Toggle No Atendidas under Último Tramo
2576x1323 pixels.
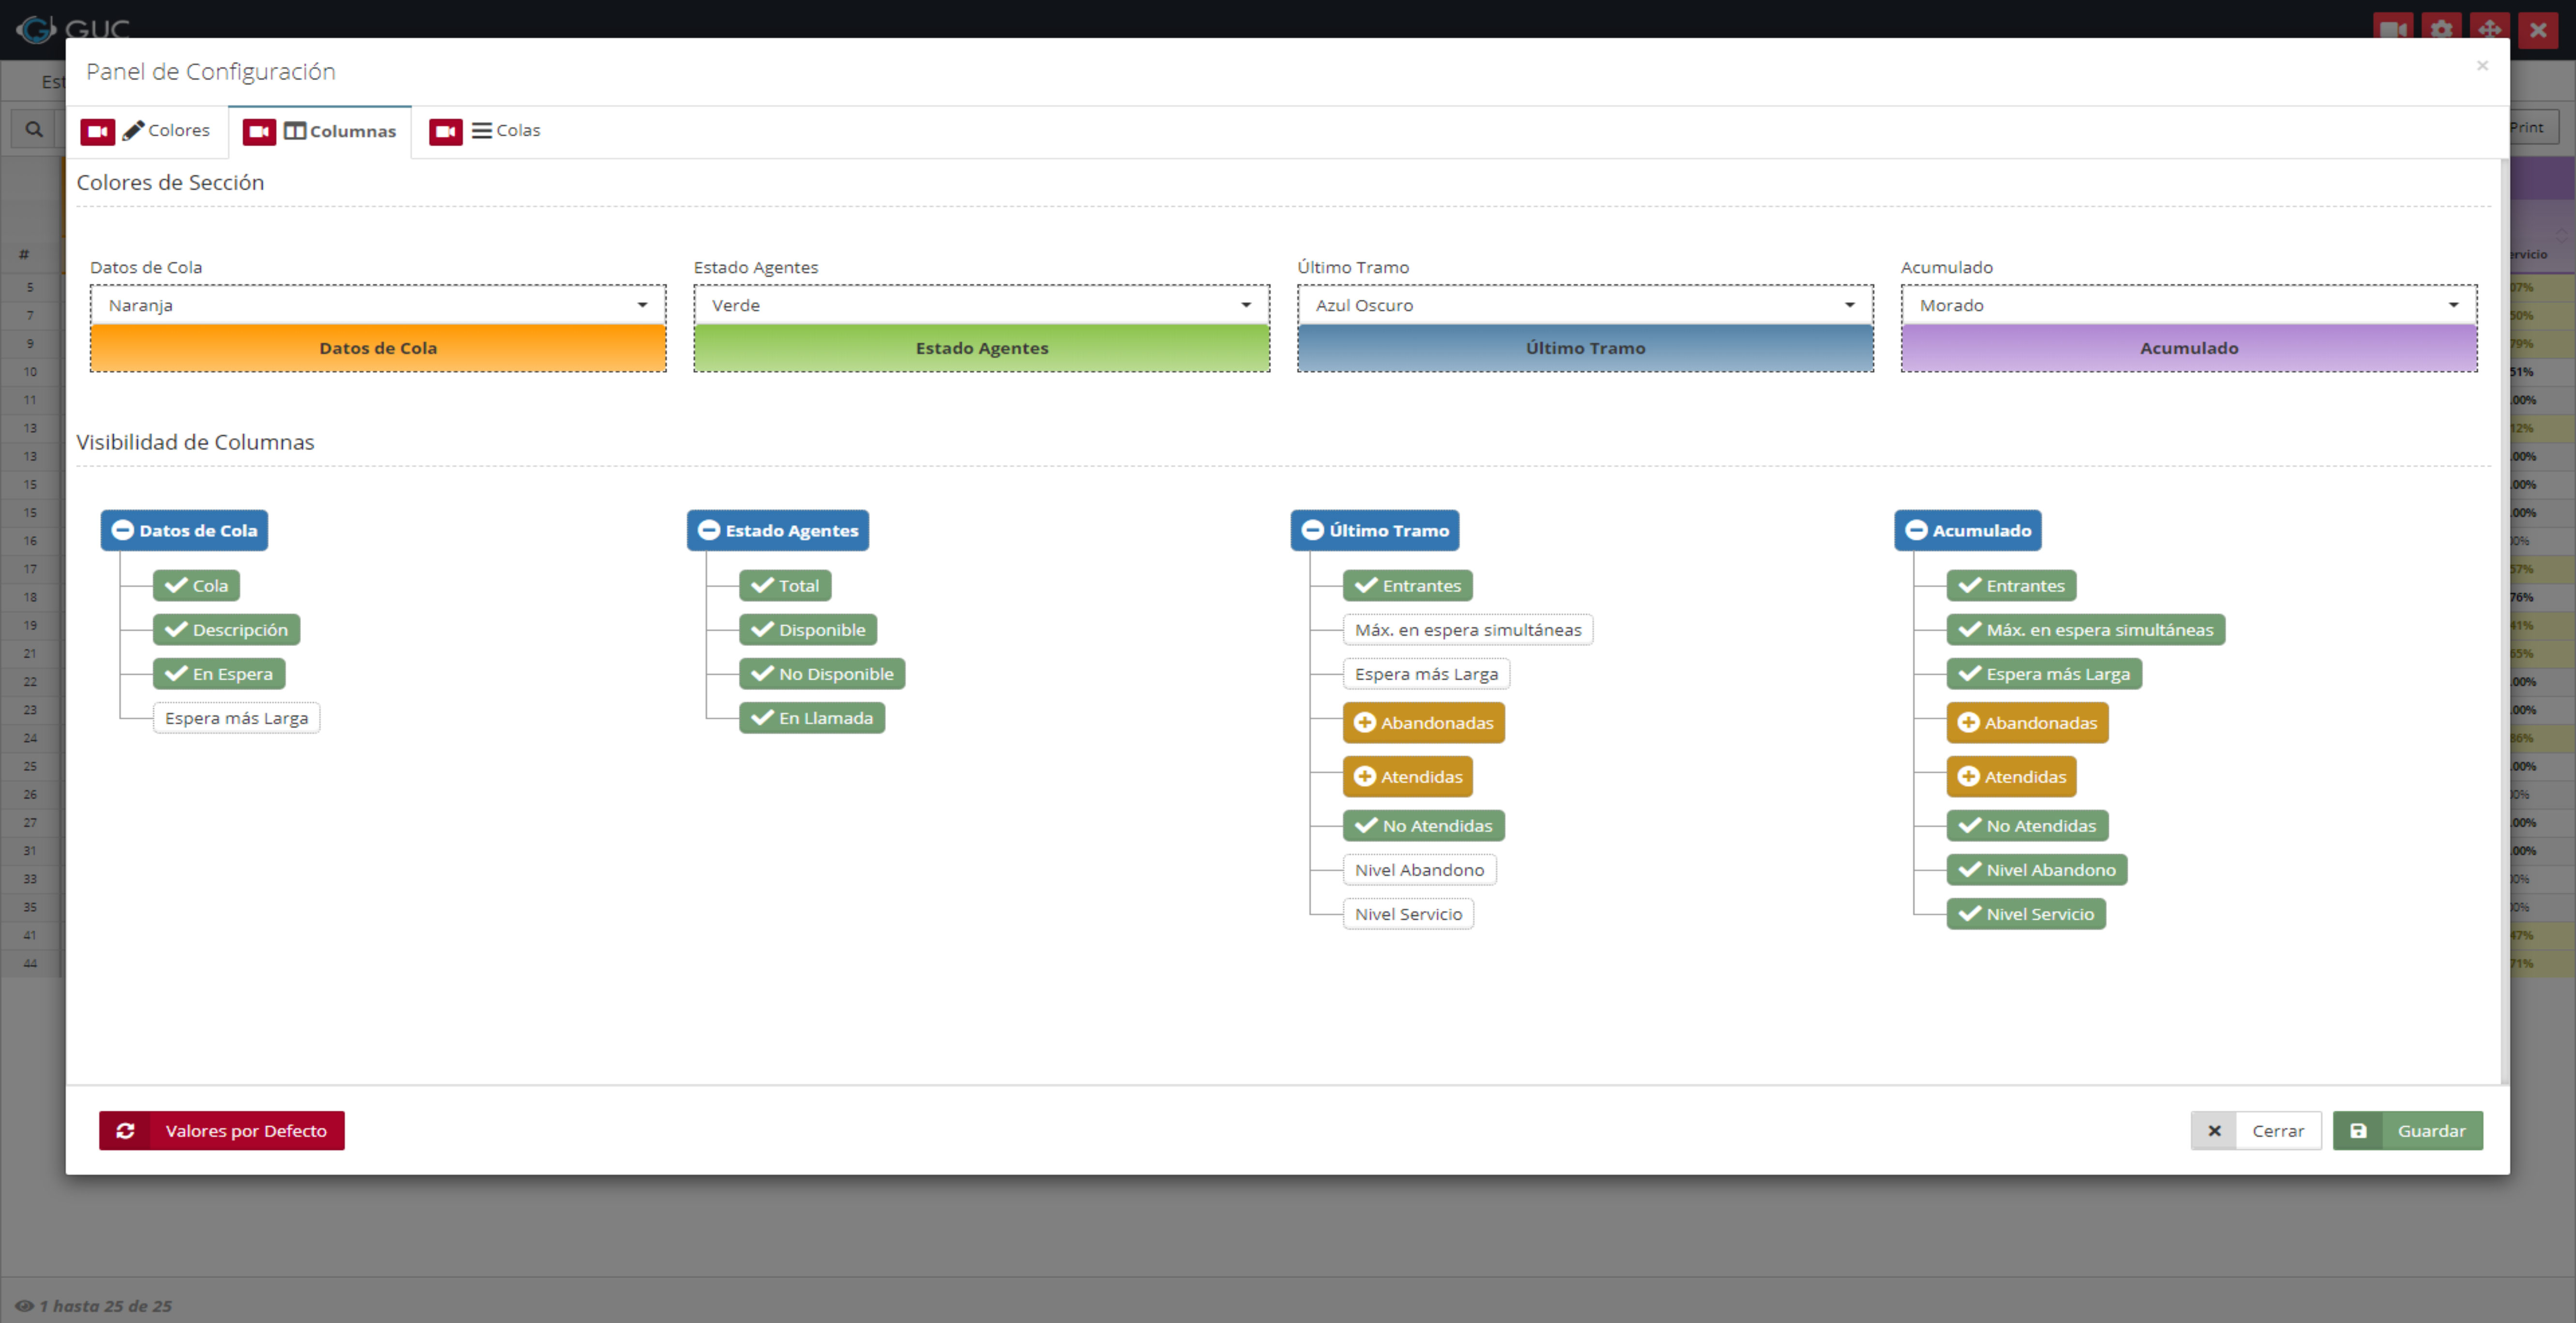(1424, 825)
